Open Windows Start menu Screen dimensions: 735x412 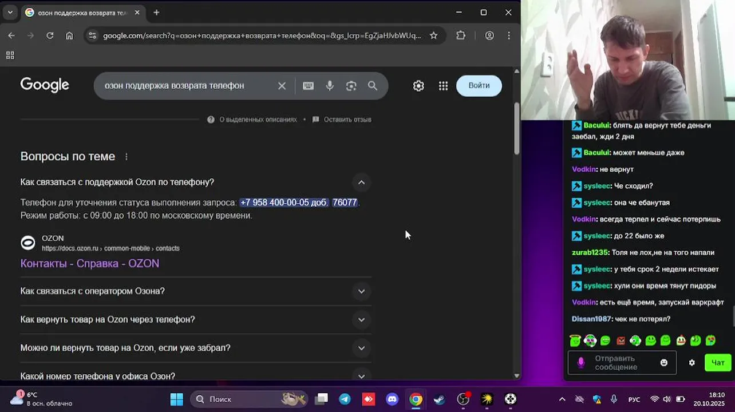[x=177, y=399]
